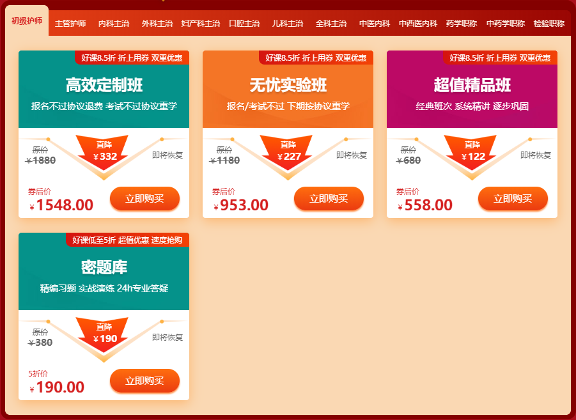
Task: Switch to the 初级护师 tab
Action: tap(27, 21)
